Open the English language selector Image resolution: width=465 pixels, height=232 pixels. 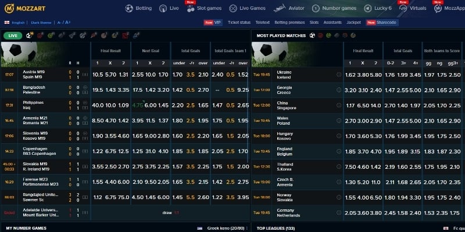(x=18, y=23)
